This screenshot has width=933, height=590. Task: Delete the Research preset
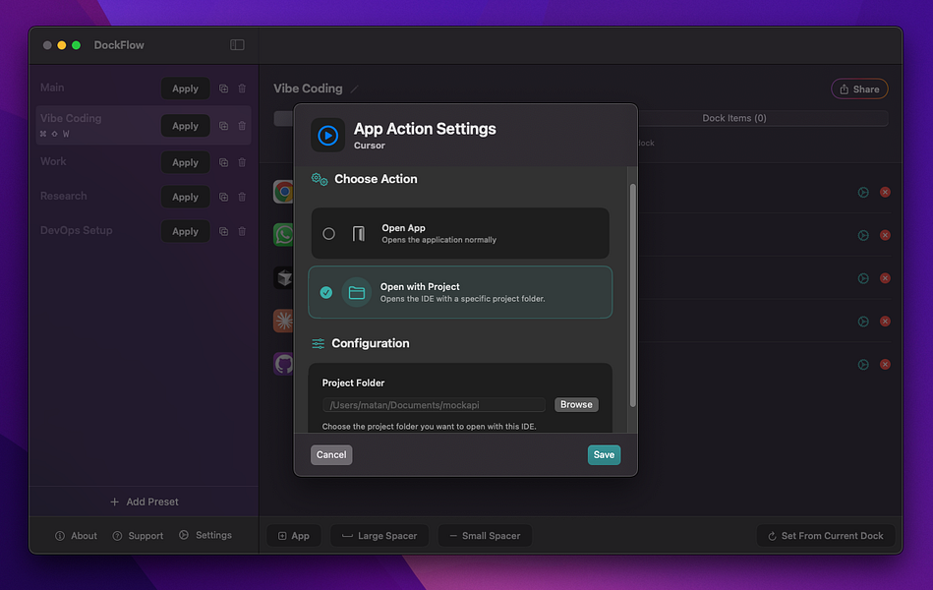(x=242, y=197)
